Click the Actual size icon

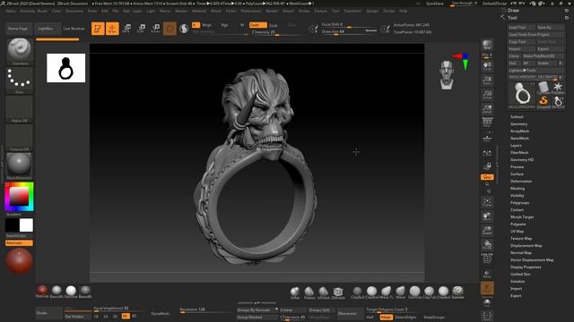pyautogui.click(x=487, y=94)
